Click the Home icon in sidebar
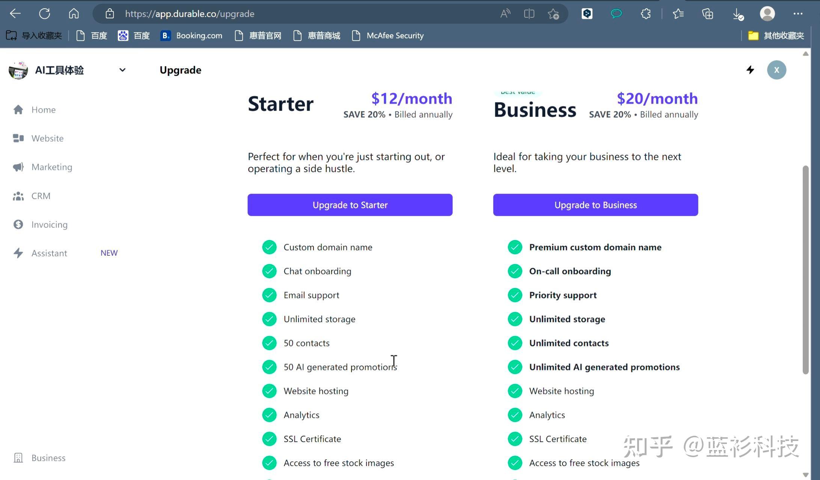The height and width of the screenshot is (480, 820). [x=18, y=109]
